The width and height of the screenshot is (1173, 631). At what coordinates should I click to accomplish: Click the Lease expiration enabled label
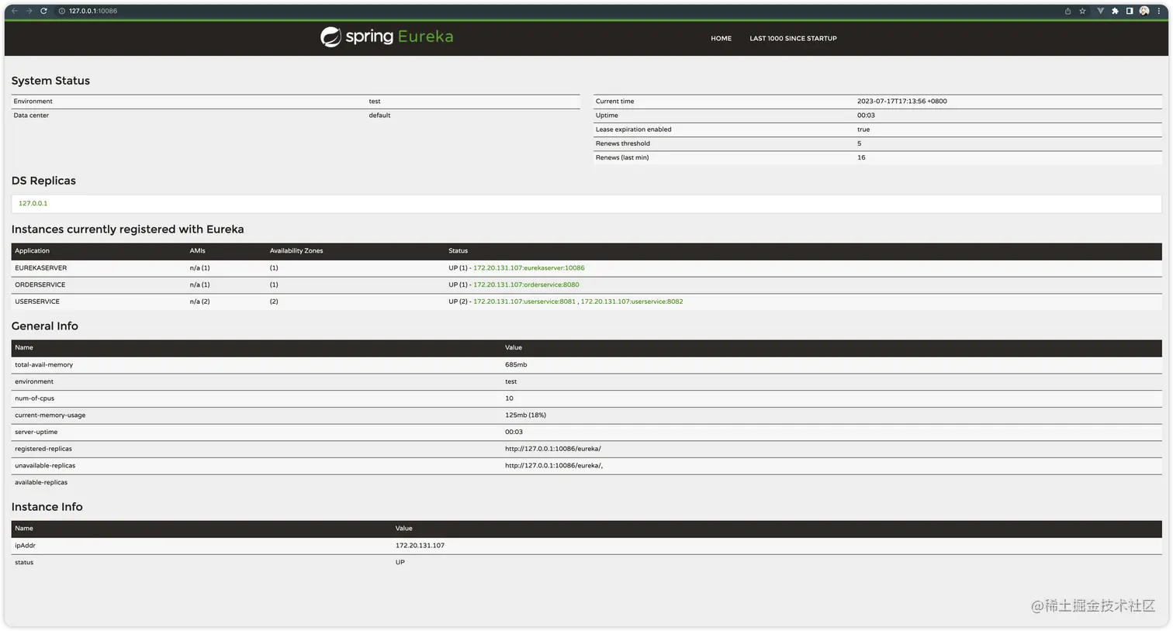tap(633, 129)
